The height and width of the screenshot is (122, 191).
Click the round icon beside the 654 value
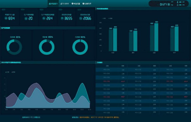(x=6, y=18)
